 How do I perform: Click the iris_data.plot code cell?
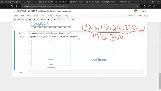[86, 33]
